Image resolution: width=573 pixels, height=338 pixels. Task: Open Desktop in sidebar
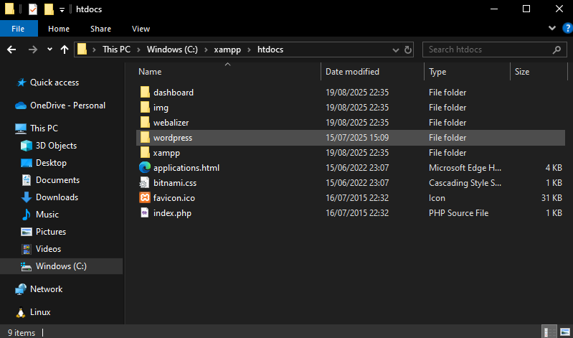51,163
